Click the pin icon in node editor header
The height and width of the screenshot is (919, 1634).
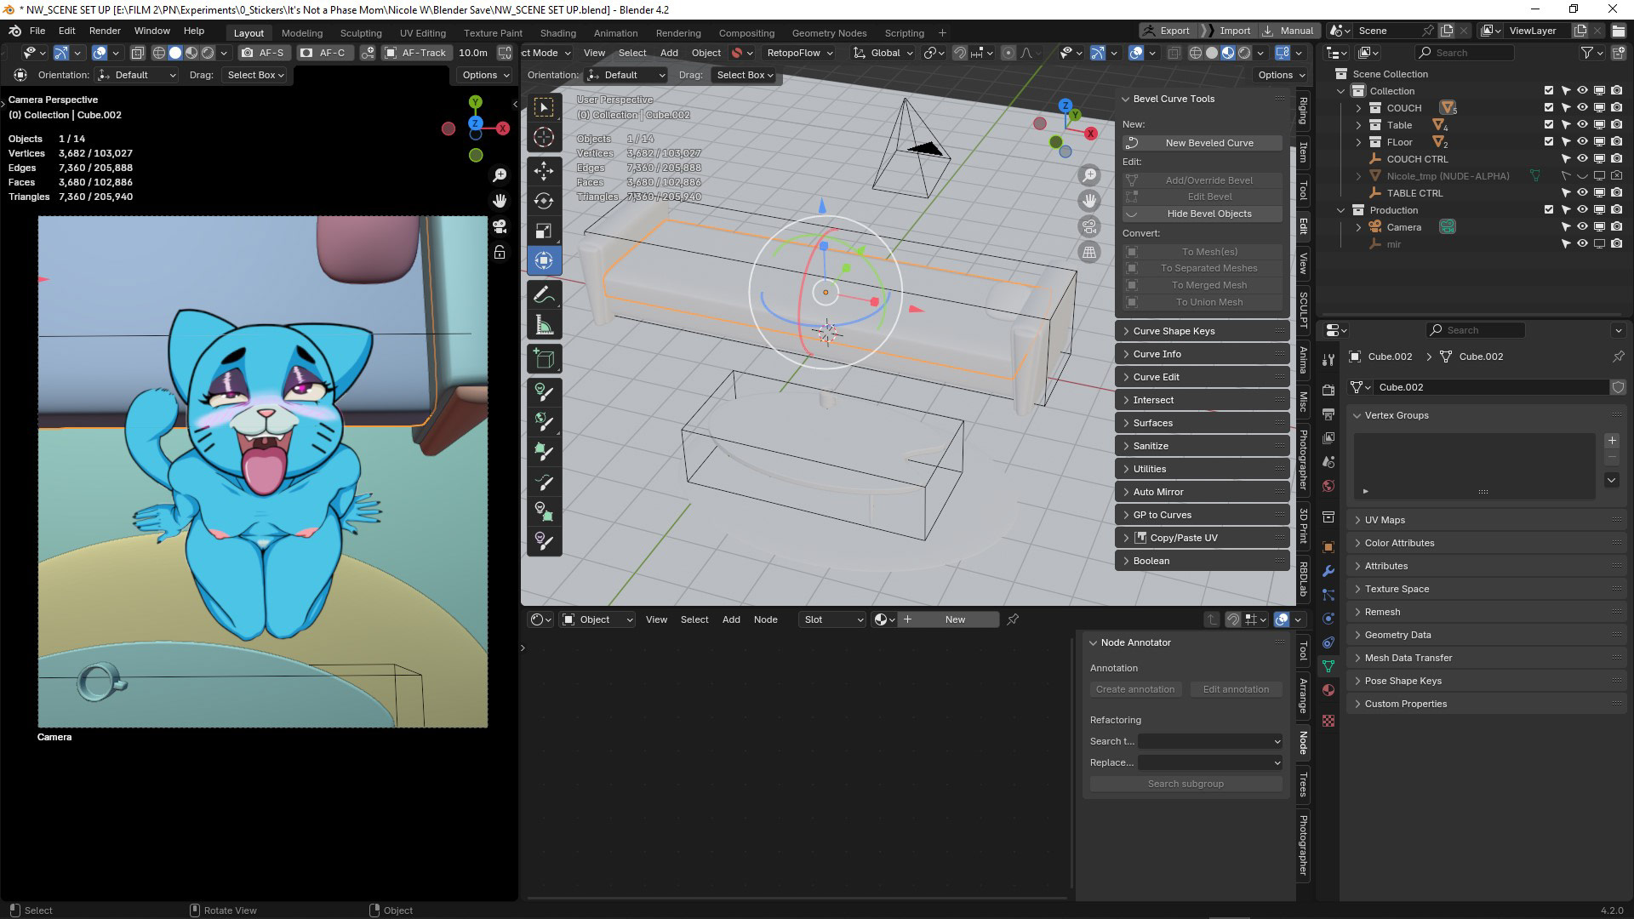click(x=1013, y=619)
